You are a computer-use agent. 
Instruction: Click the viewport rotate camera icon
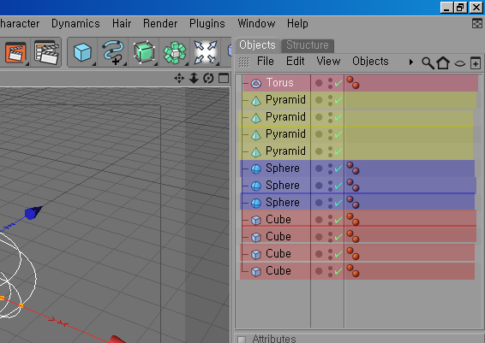(208, 78)
